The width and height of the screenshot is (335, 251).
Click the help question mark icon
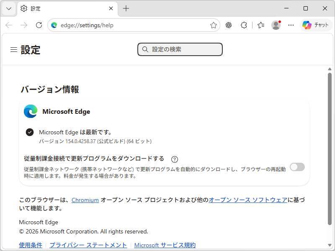coord(175,159)
